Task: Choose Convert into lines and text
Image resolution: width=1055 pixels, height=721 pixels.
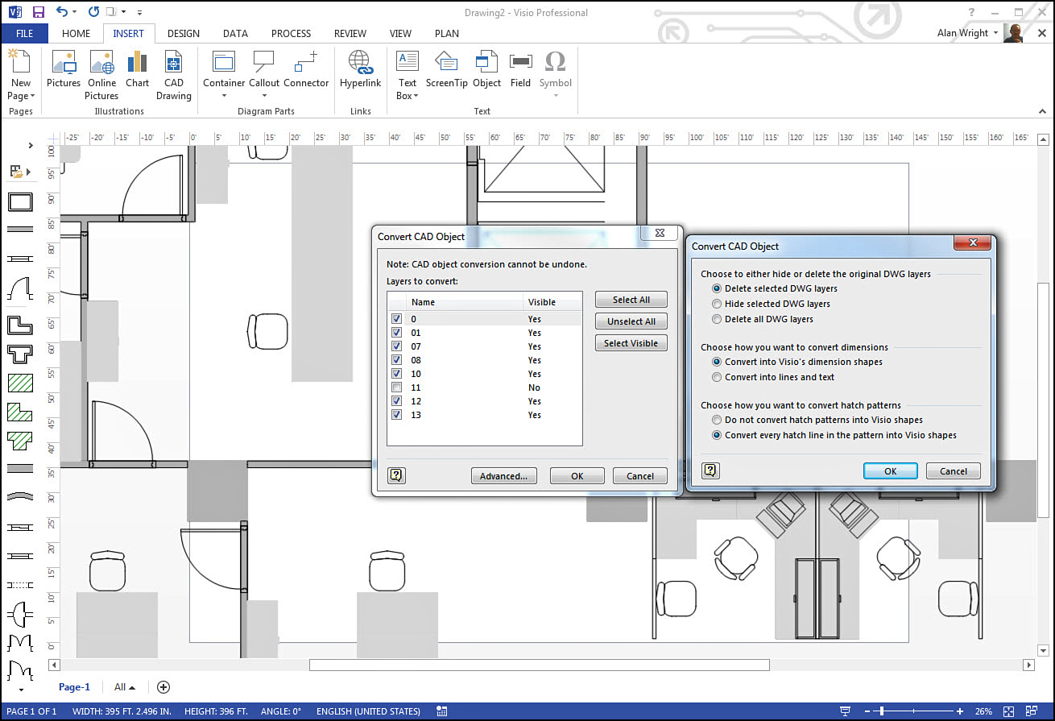Action: tap(717, 377)
